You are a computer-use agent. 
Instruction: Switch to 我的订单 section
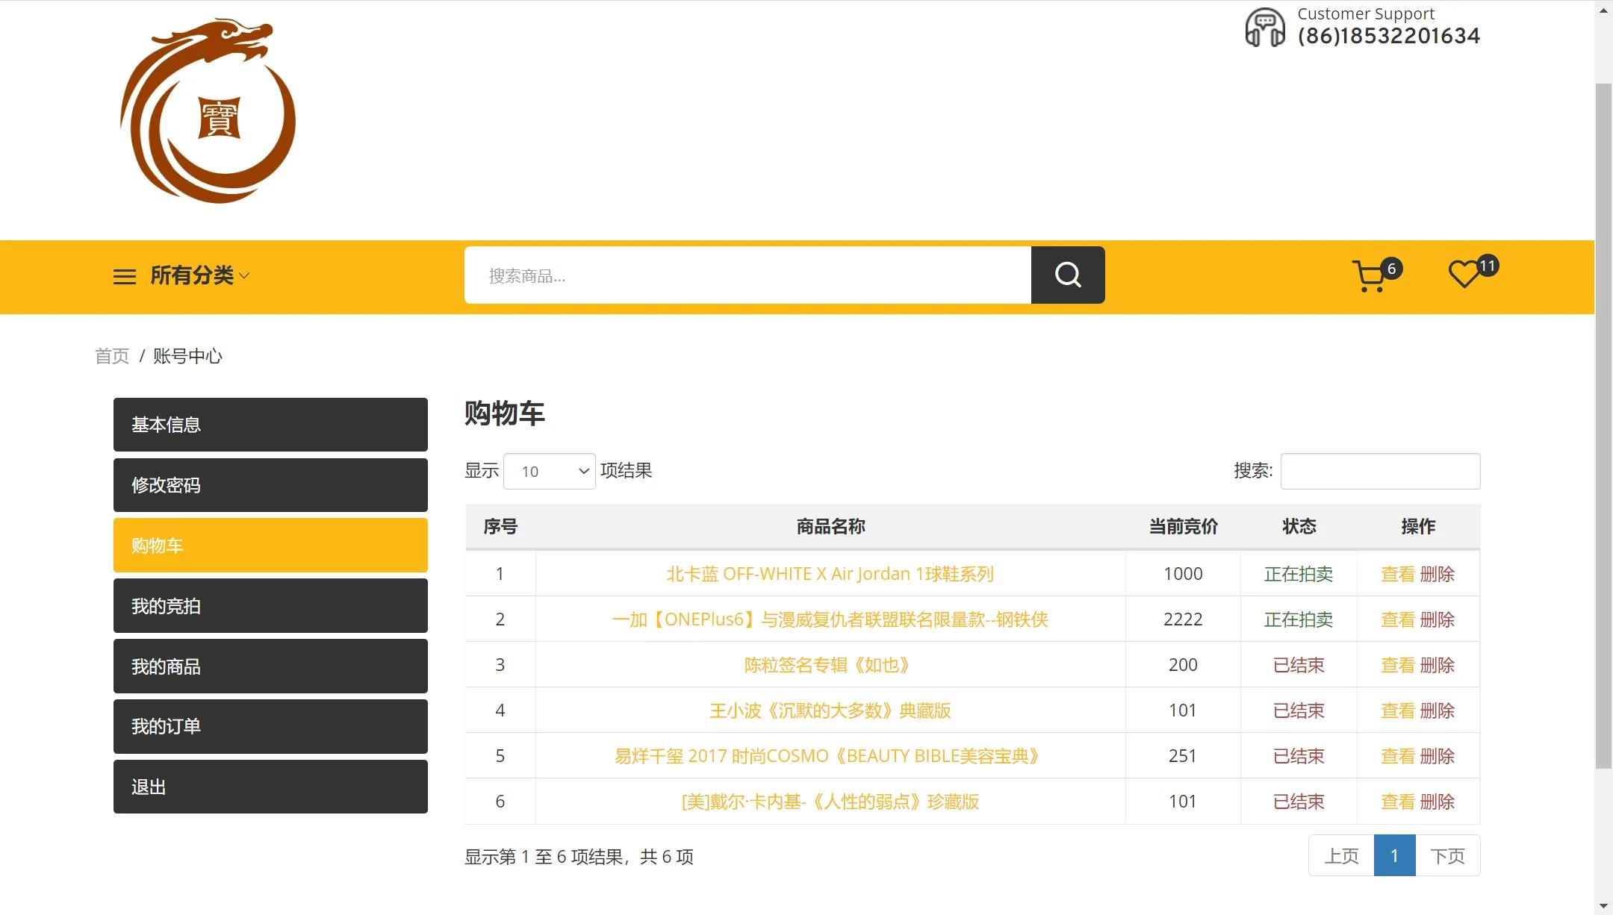[270, 726]
